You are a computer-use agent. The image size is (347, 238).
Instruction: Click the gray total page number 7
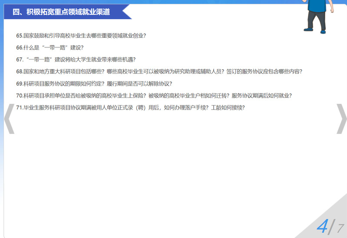point(340,228)
